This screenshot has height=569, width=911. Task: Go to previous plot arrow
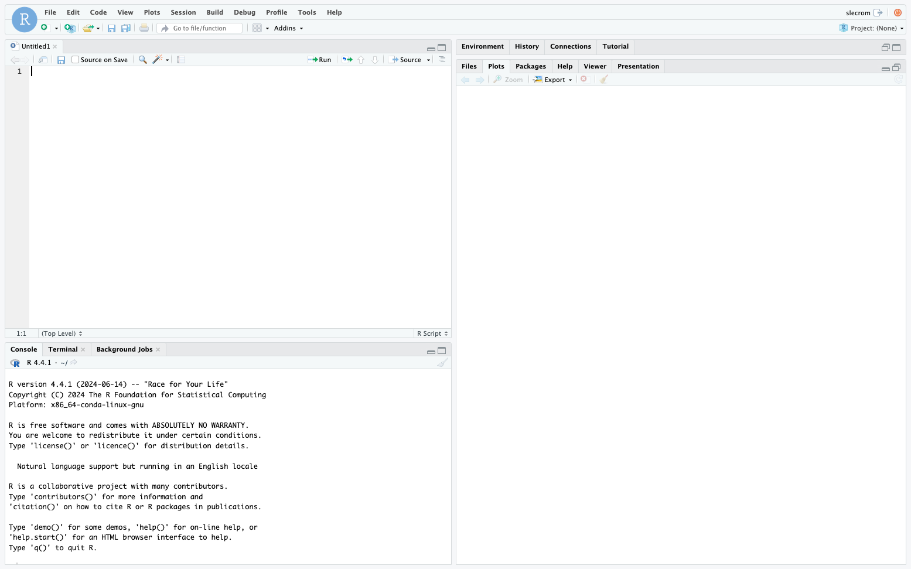click(465, 80)
